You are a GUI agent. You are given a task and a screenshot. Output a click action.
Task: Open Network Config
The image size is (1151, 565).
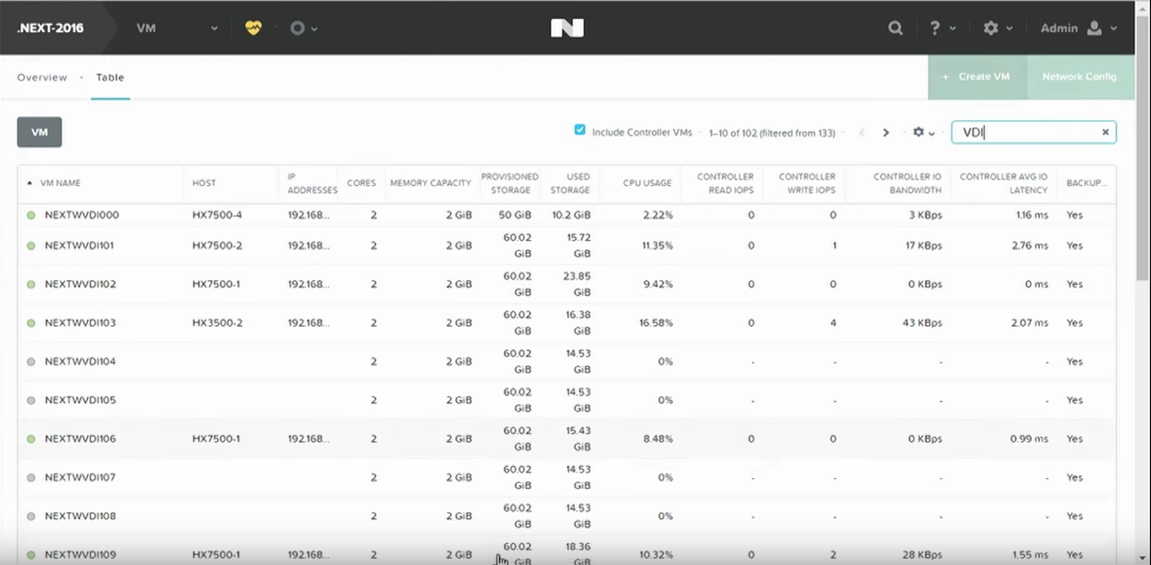1080,77
